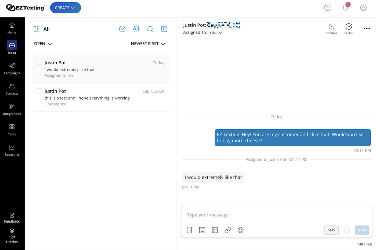The height and width of the screenshot is (250, 376).
Task: Select checkbox for Feb 1, 2024 conversation
Action: (x=39, y=91)
